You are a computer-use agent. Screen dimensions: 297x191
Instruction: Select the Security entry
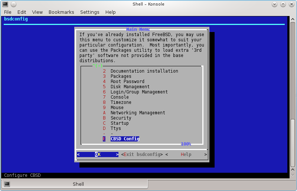pyautogui.click(x=117, y=118)
